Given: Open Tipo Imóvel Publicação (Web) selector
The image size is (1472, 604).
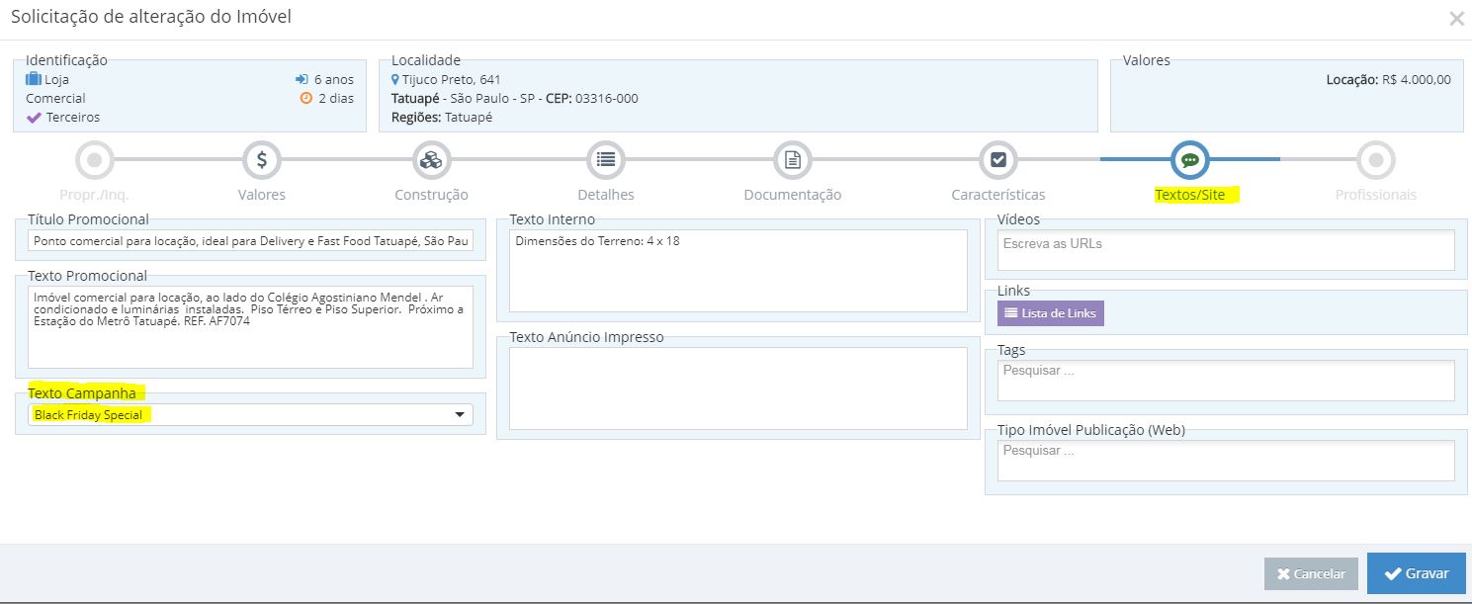Looking at the screenshot, I should pos(1225,461).
